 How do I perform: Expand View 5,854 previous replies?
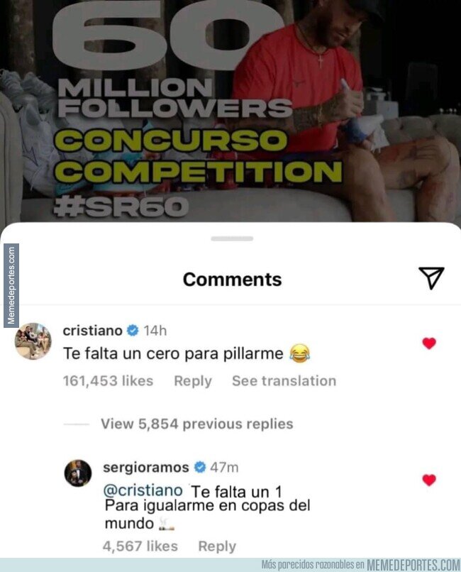(x=196, y=424)
